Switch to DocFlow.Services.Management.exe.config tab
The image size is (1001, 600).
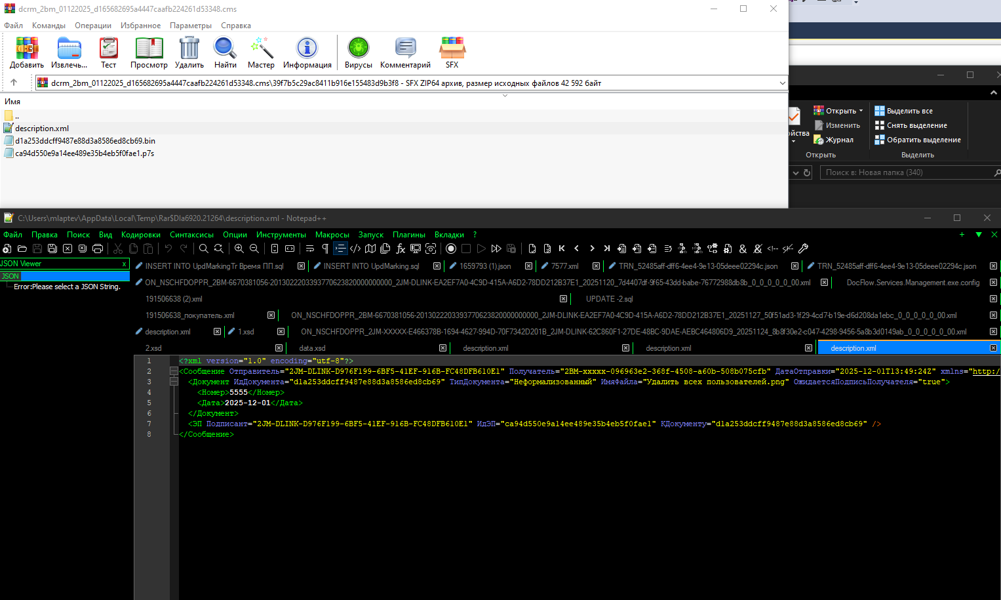[x=913, y=283]
